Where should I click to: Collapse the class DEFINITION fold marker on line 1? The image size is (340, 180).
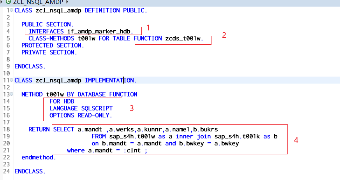(12, 10)
